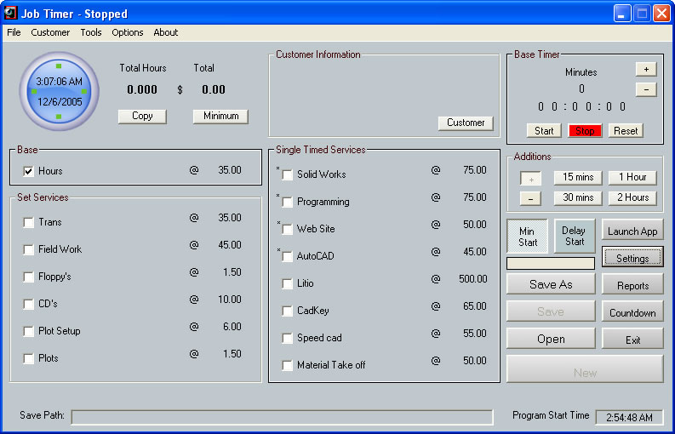Minimize the Job Timer window
Image resolution: width=675 pixels, height=434 pixels.
tap(622, 14)
